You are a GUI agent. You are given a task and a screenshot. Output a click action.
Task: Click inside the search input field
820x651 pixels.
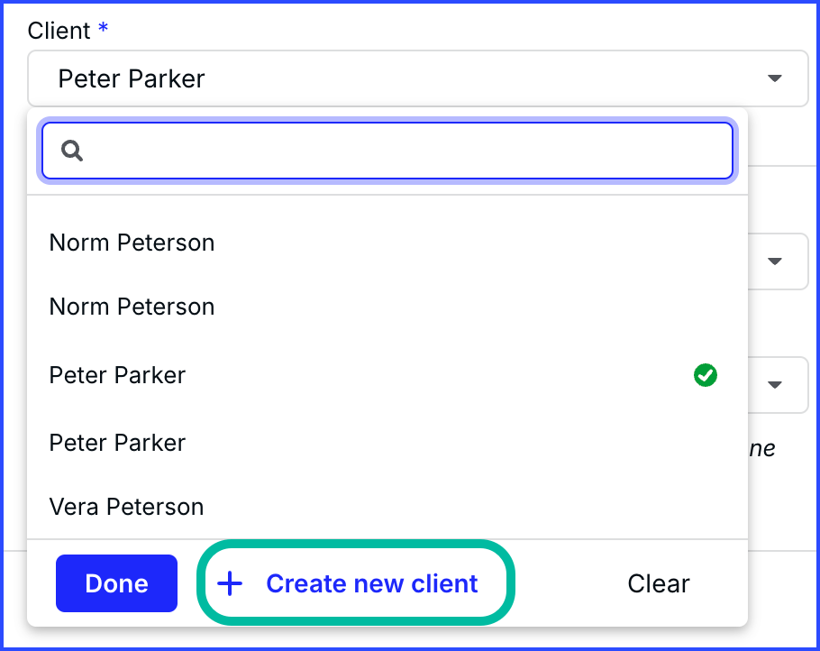click(387, 151)
